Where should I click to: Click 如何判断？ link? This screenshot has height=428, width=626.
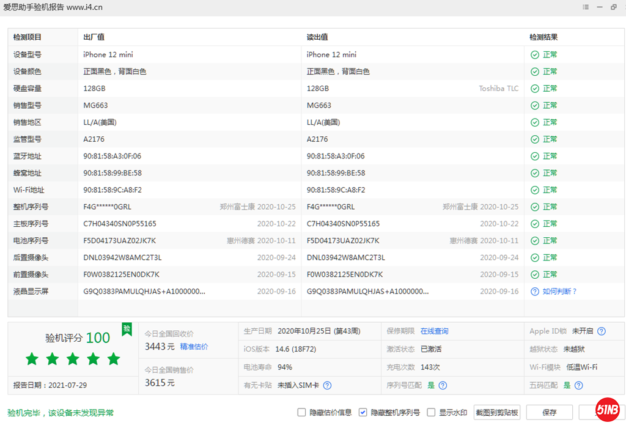click(559, 292)
